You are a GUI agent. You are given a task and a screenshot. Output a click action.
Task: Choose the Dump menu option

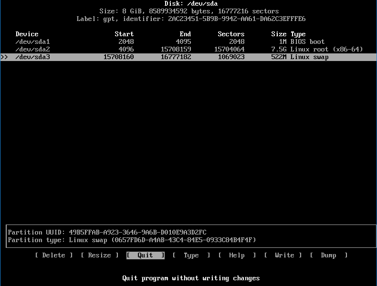click(x=328, y=255)
